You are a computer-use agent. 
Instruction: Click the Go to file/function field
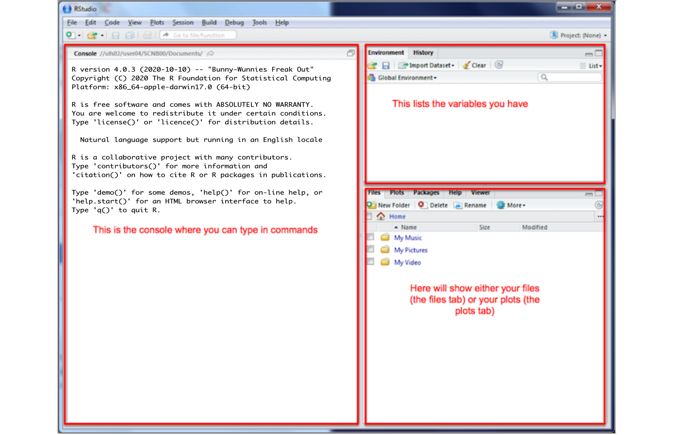click(199, 35)
